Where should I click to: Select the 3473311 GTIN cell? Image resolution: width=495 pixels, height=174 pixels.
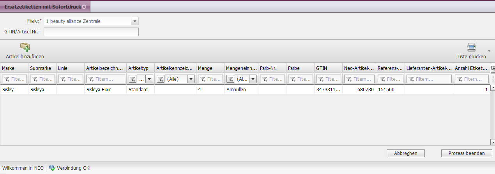(x=329, y=90)
